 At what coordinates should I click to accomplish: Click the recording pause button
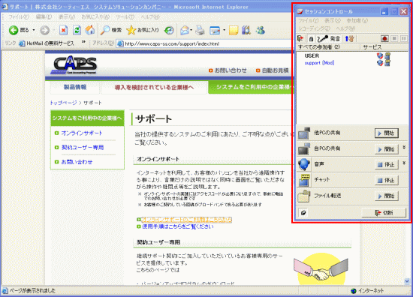(x=404, y=39)
